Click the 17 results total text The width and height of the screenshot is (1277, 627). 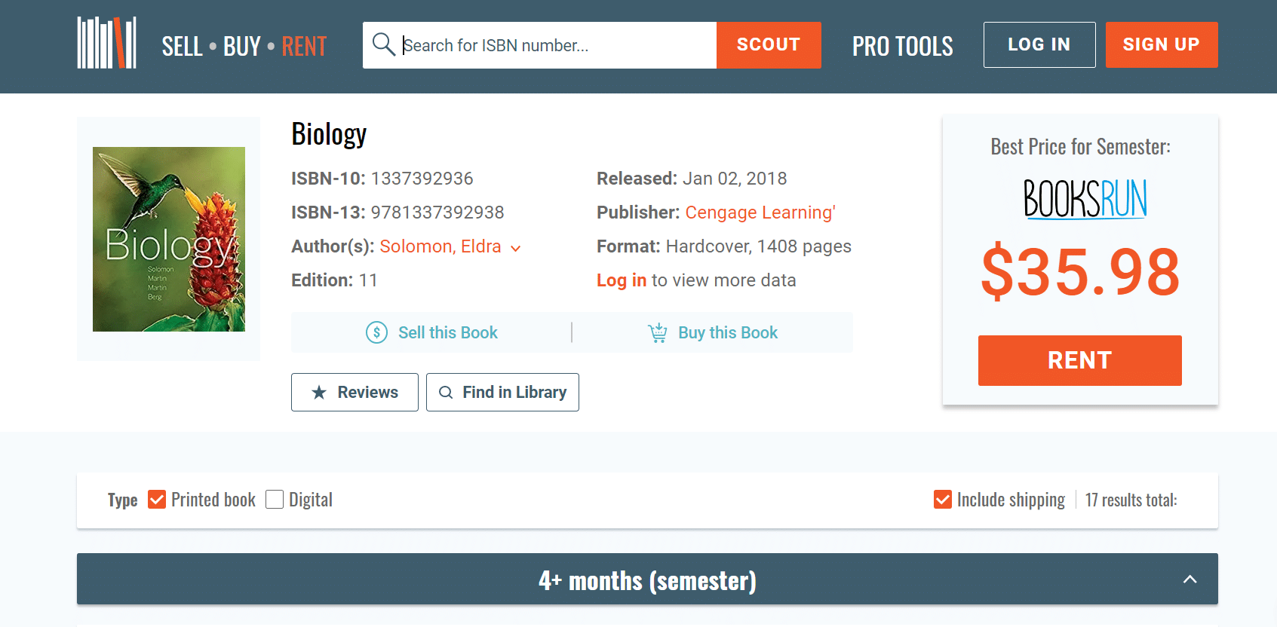1131,500
